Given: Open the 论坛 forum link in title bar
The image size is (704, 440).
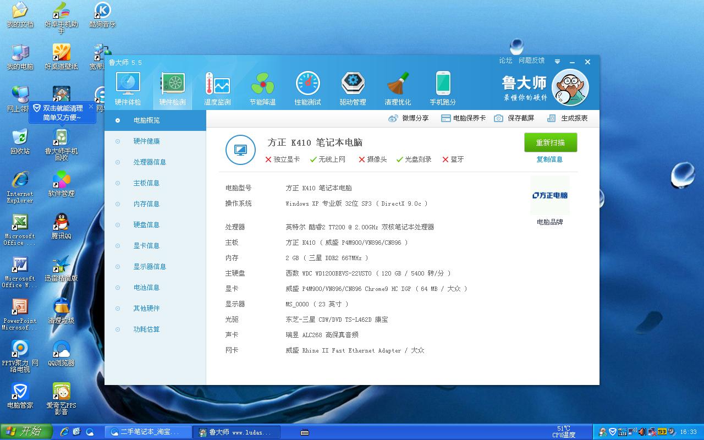Looking at the screenshot, I should [505, 61].
